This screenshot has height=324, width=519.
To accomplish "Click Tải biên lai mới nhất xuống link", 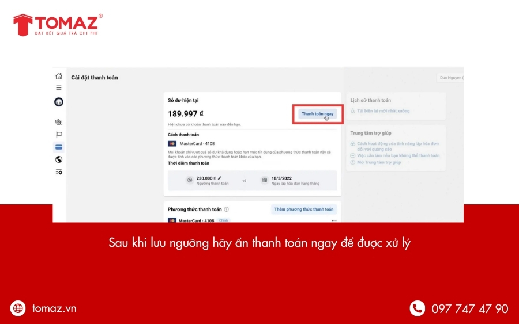I will (383, 111).
